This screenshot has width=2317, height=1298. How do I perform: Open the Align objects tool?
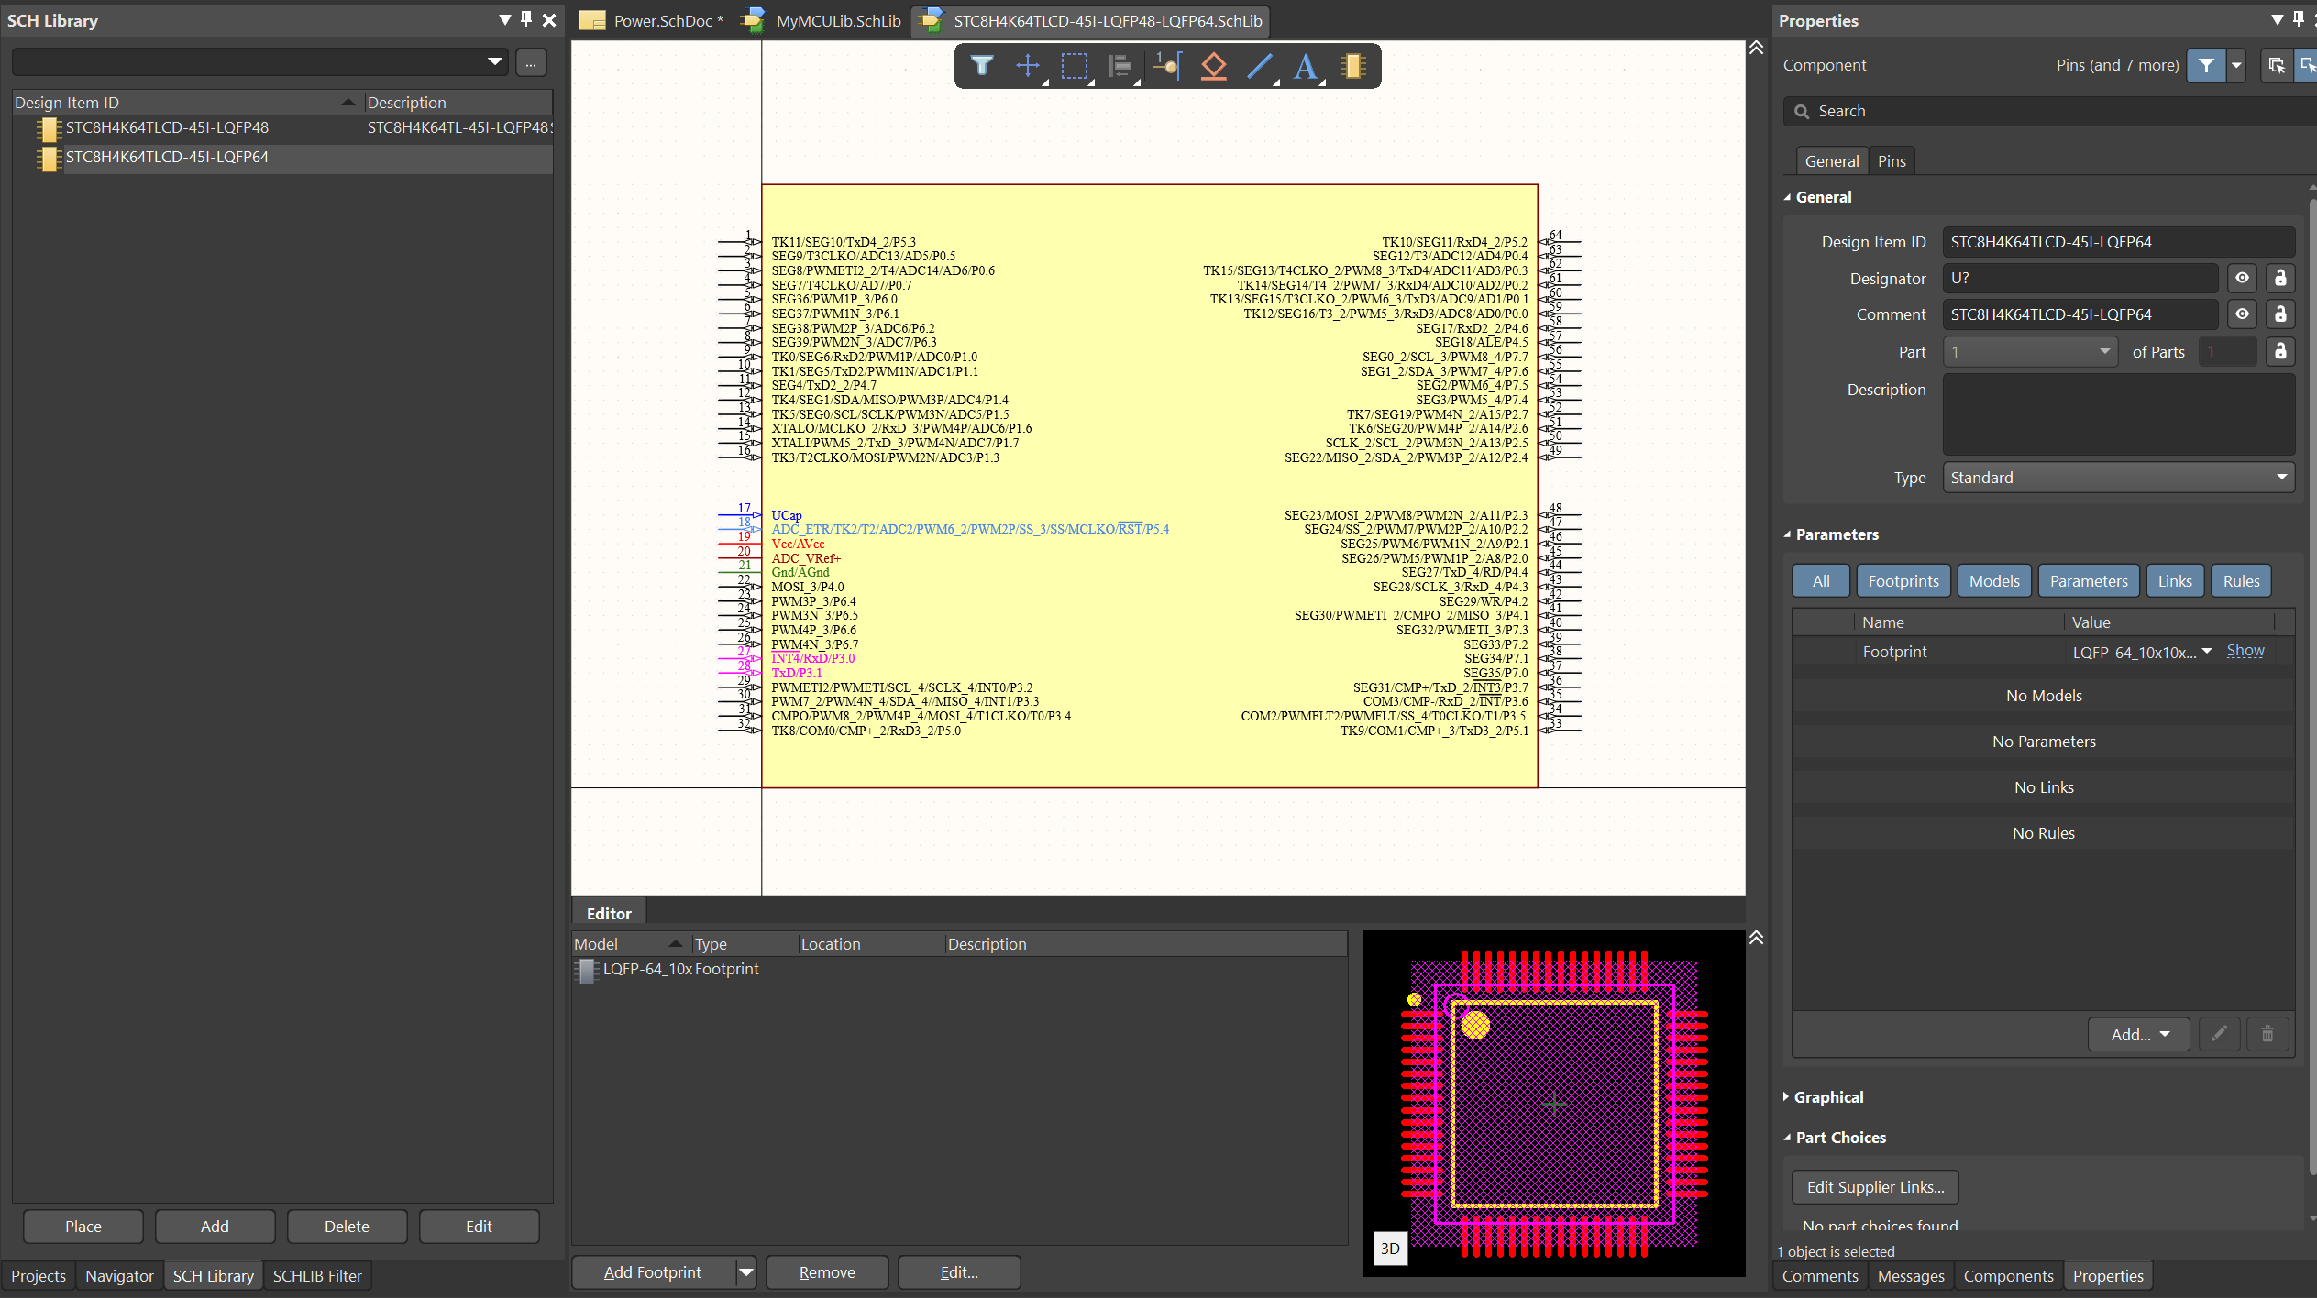[1120, 66]
